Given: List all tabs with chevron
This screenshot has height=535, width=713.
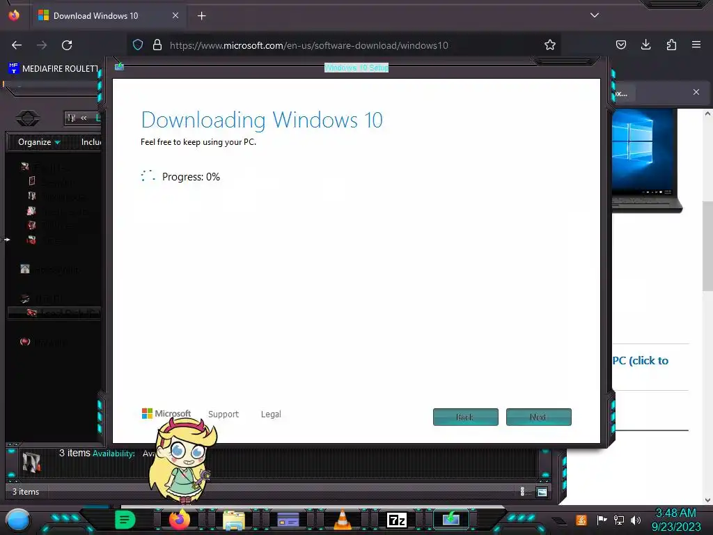Looking at the screenshot, I should pyautogui.click(x=595, y=15).
